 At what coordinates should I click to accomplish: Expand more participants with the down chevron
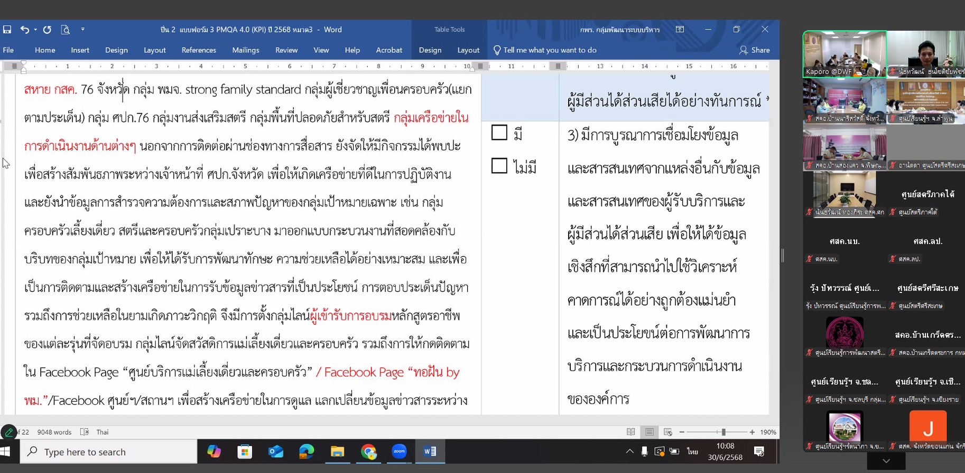[x=886, y=461]
